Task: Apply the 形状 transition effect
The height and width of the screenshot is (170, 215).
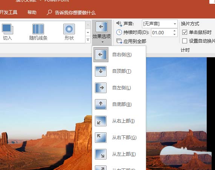Action: coord(69,32)
